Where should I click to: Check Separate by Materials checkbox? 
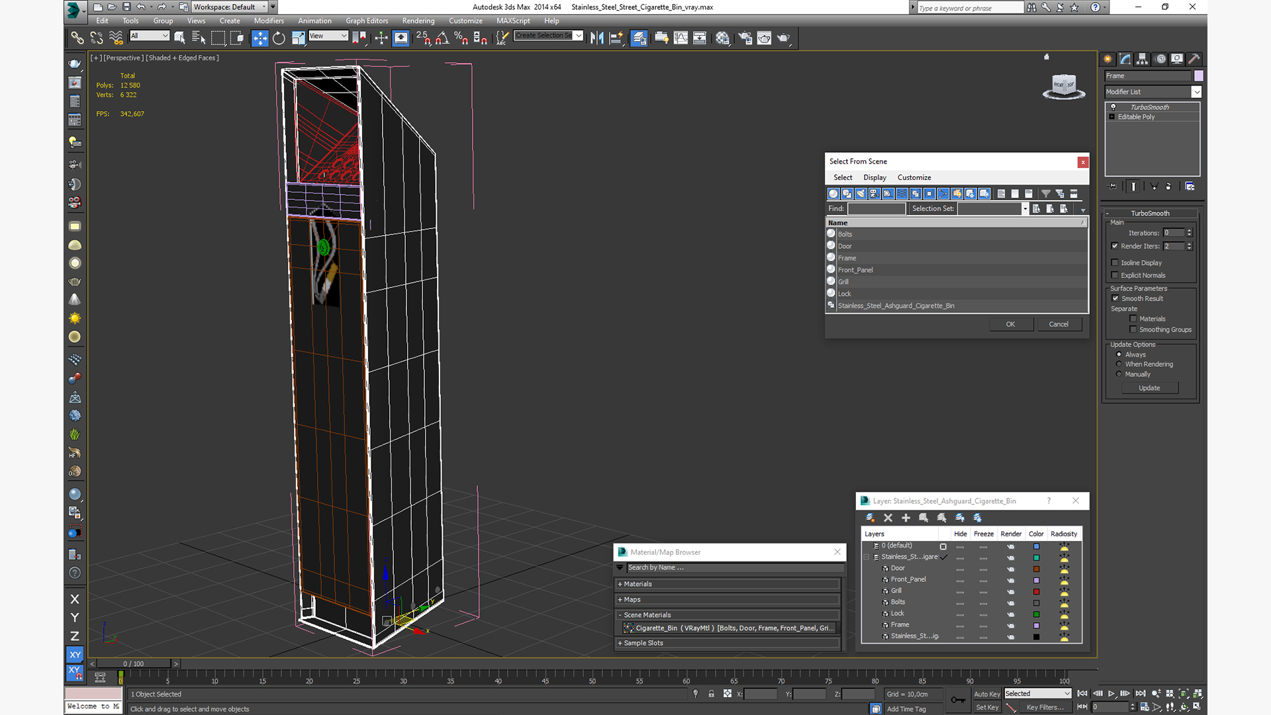tap(1133, 319)
